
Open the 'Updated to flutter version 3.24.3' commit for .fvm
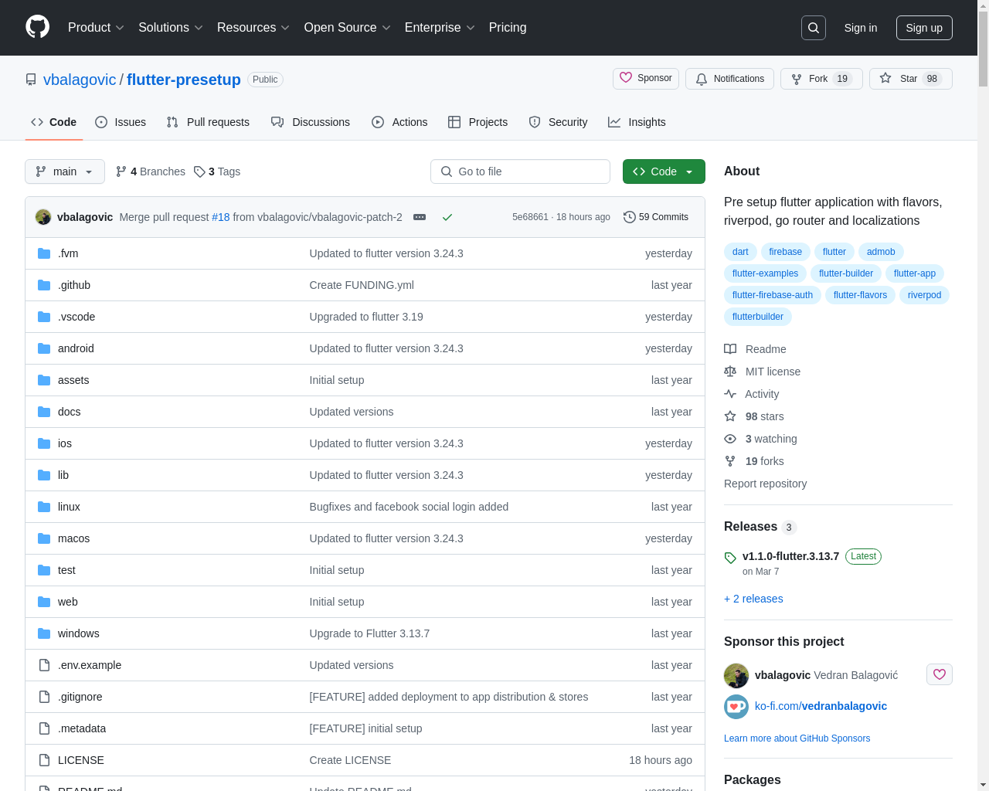click(x=386, y=253)
